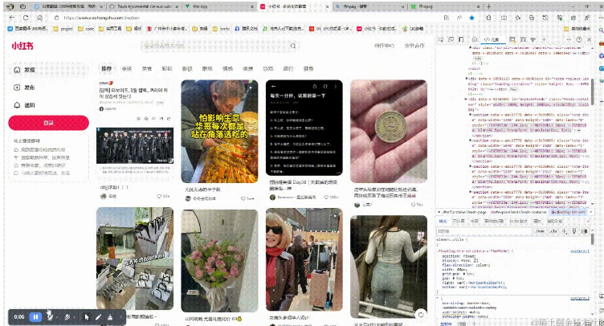Open the 通知 bell item in the sidebar
The width and height of the screenshot is (604, 326).
coord(48,105)
